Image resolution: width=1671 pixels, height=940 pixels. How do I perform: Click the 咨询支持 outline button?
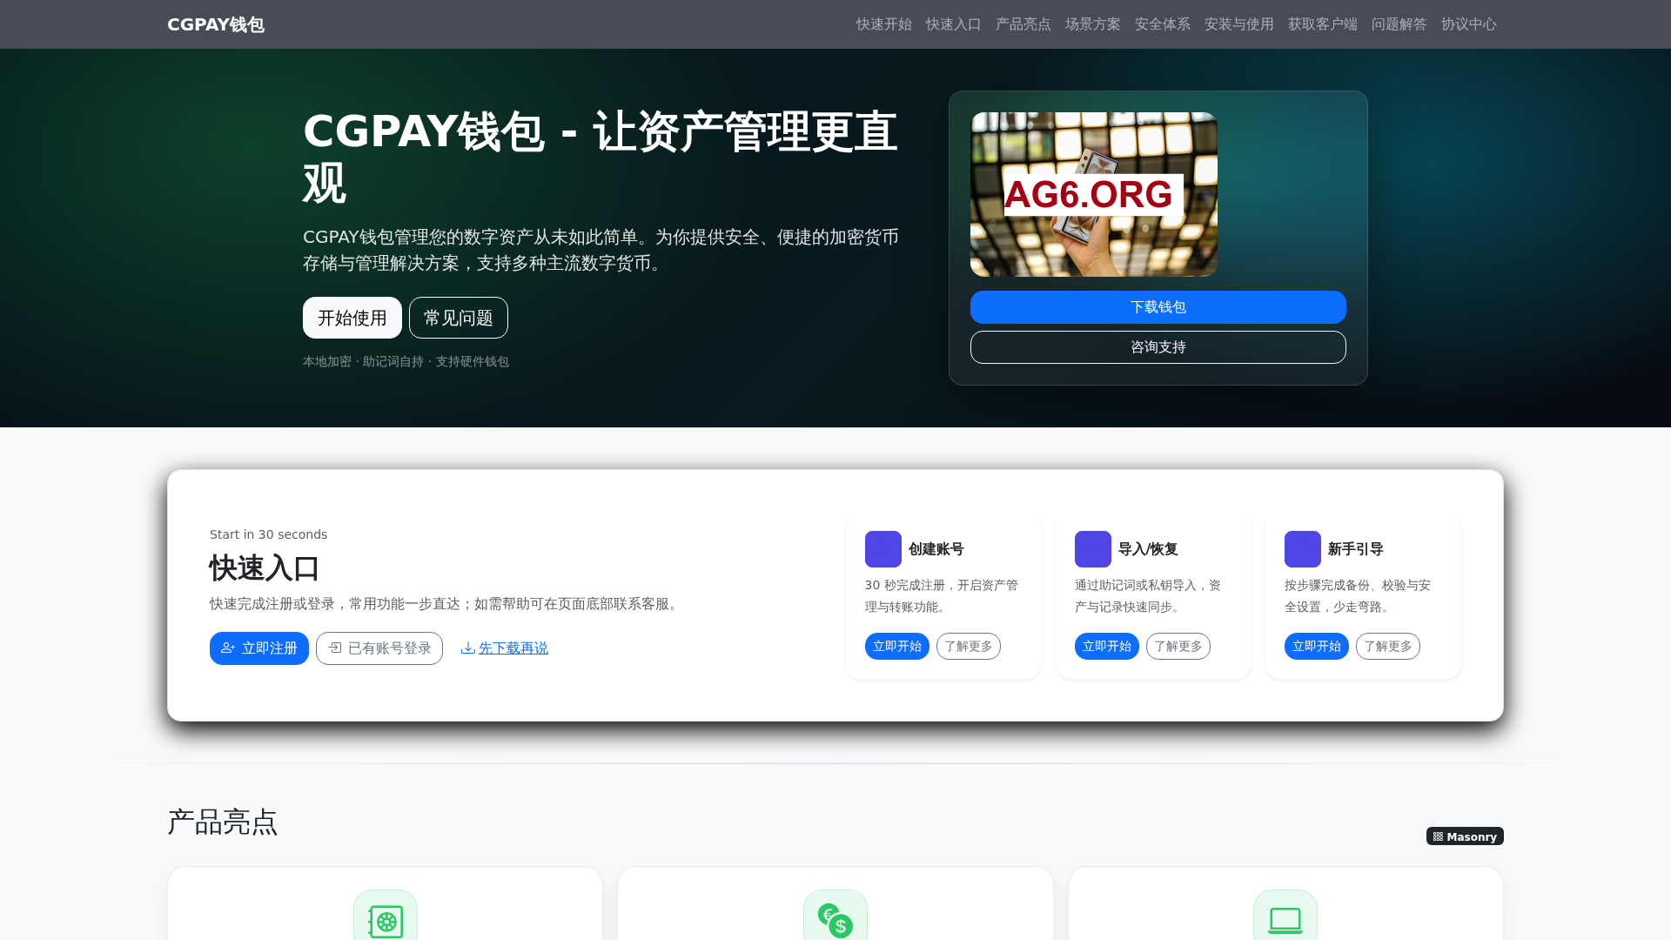1158,347
